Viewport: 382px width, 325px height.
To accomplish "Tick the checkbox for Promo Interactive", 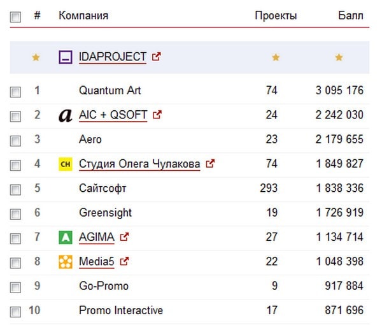I will [15, 312].
